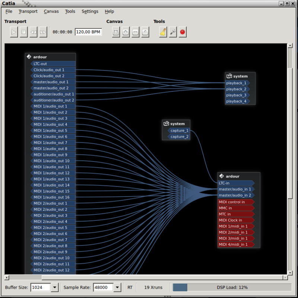The height and width of the screenshot is (298, 298).
Task: Select the playback_4 port
Action: 237,101
